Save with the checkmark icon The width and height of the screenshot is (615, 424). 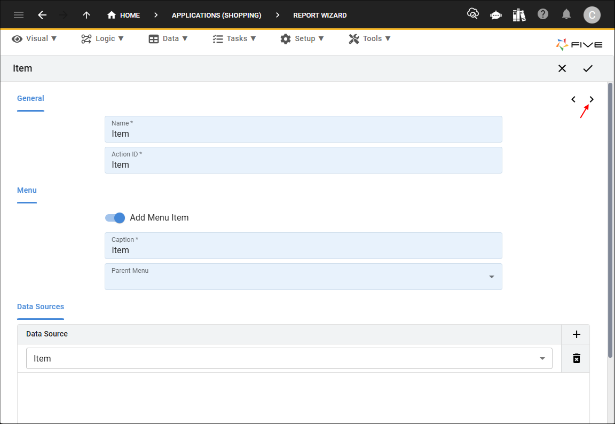(588, 68)
